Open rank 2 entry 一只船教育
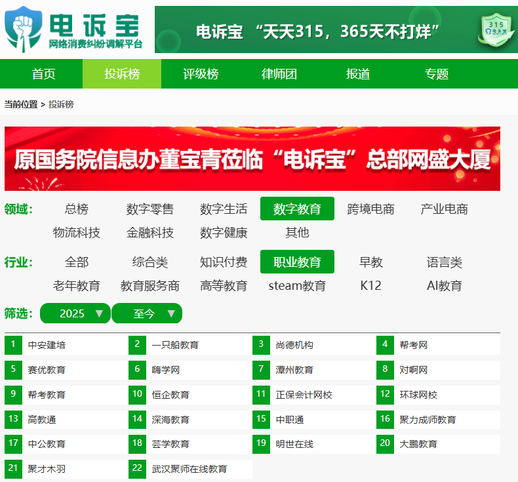This screenshot has height=482, width=518. click(175, 345)
